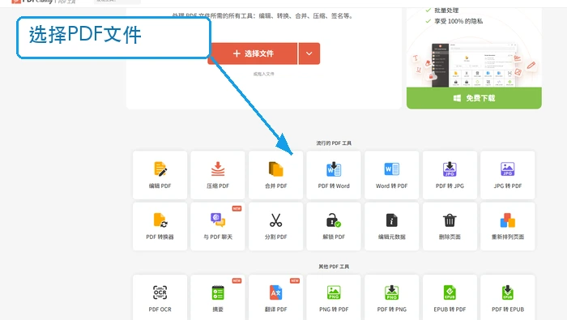
Task: Open the 翻译 PDF tool
Action: [276, 297]
